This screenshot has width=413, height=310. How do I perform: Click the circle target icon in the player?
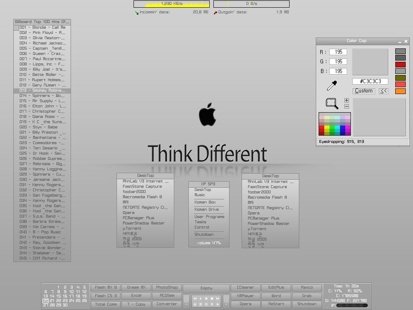[206, 304]
